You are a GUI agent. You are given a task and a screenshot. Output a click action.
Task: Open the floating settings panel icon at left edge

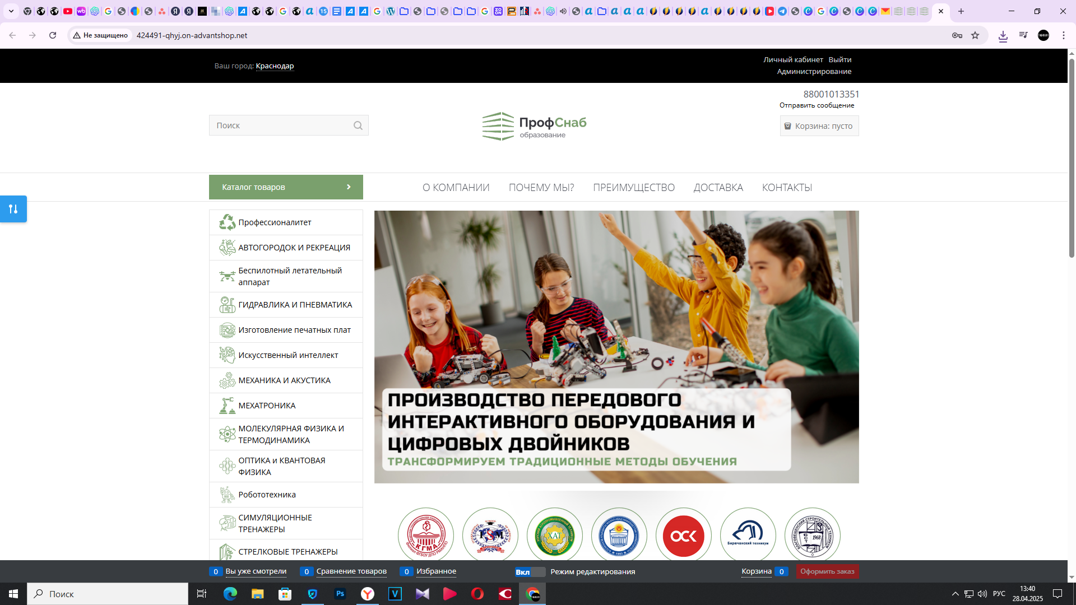click(13, 209)
